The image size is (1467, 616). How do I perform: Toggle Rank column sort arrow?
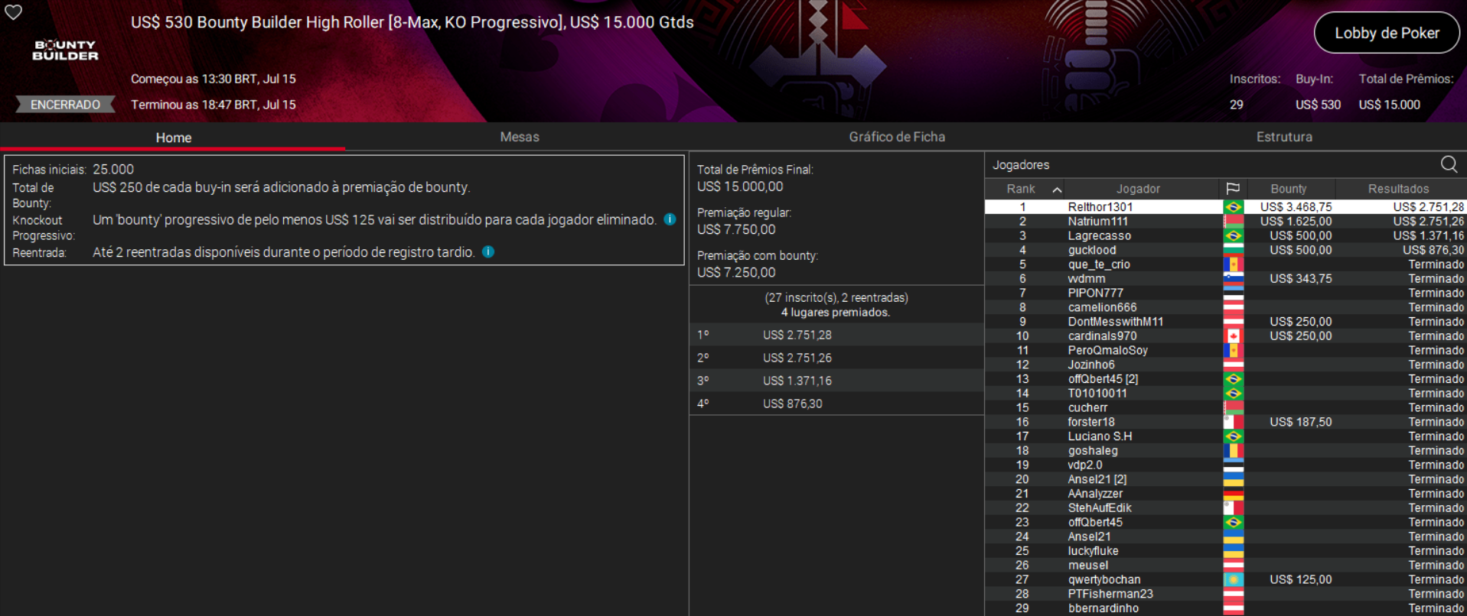(1057, 190)
